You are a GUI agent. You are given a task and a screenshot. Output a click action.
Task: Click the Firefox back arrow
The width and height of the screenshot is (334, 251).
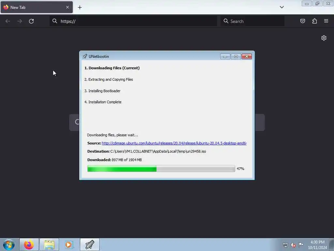pyautogui.click(x=8, y=21)
